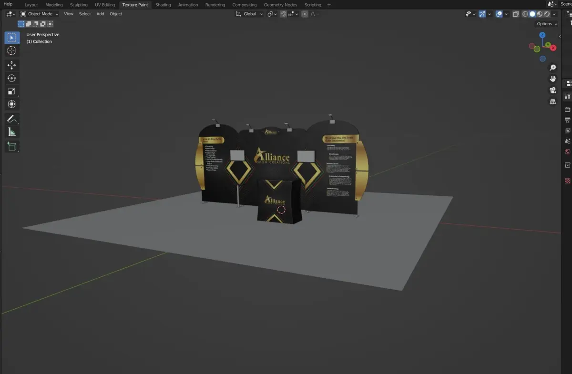Toggle X-ray mode
The height and width of the screenshot is (374, 572).
(516, 14)
